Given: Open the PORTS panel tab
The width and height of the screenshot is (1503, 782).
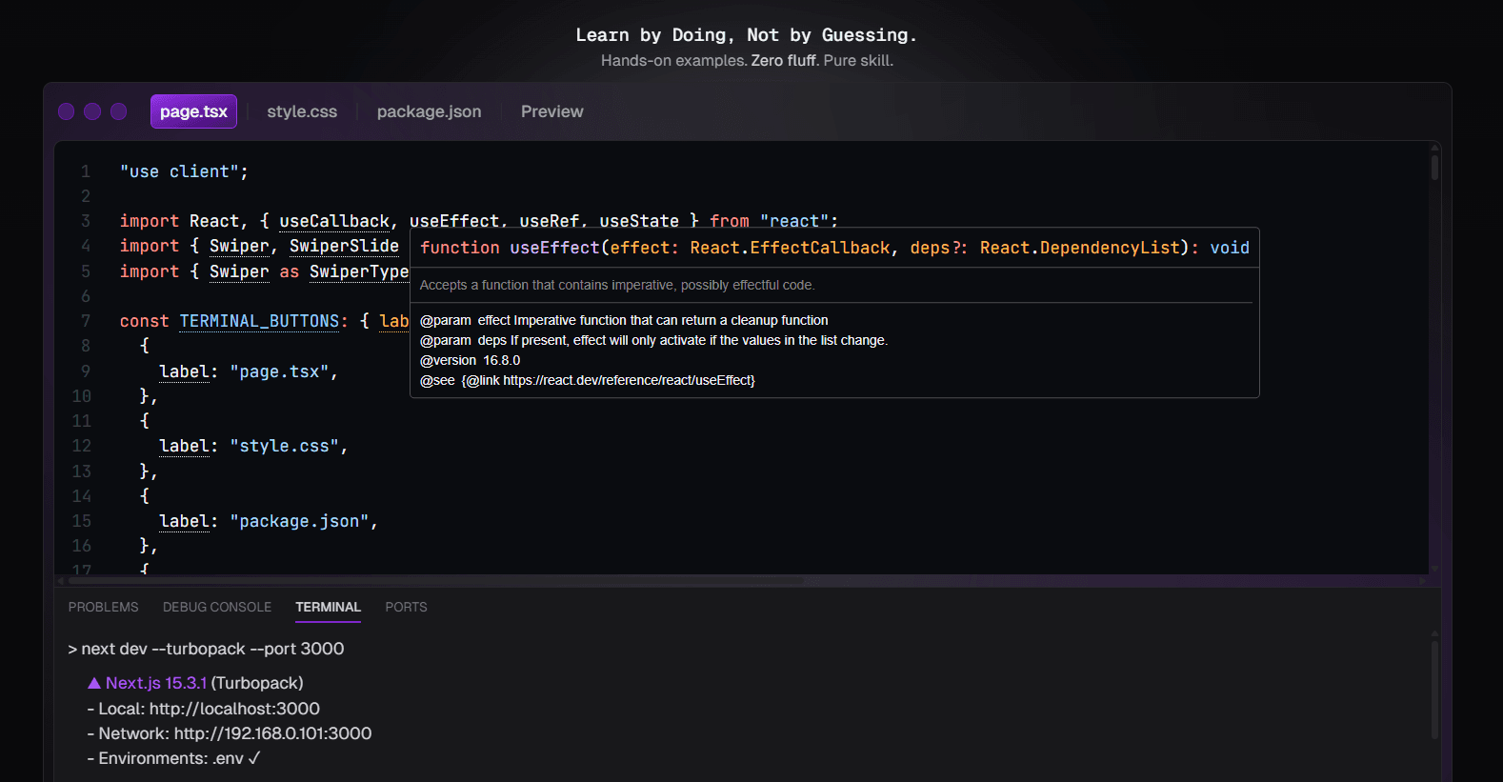Looking at the screenshot, I should tap(406, 607).
